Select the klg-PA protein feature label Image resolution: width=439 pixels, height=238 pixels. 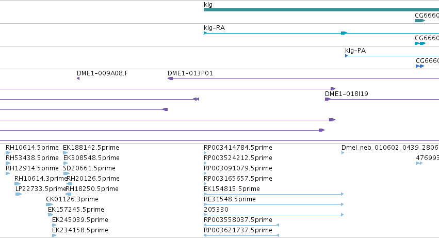pyautogui.click(x=355, y=51)
